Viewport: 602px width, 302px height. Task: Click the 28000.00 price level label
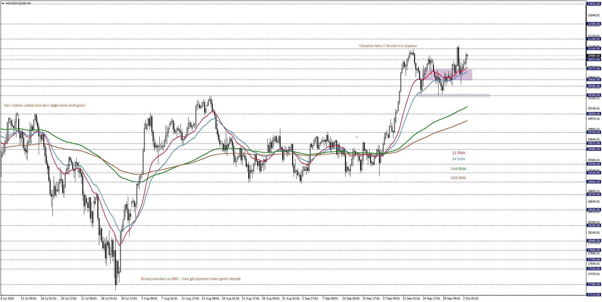(x=594, y=241)
